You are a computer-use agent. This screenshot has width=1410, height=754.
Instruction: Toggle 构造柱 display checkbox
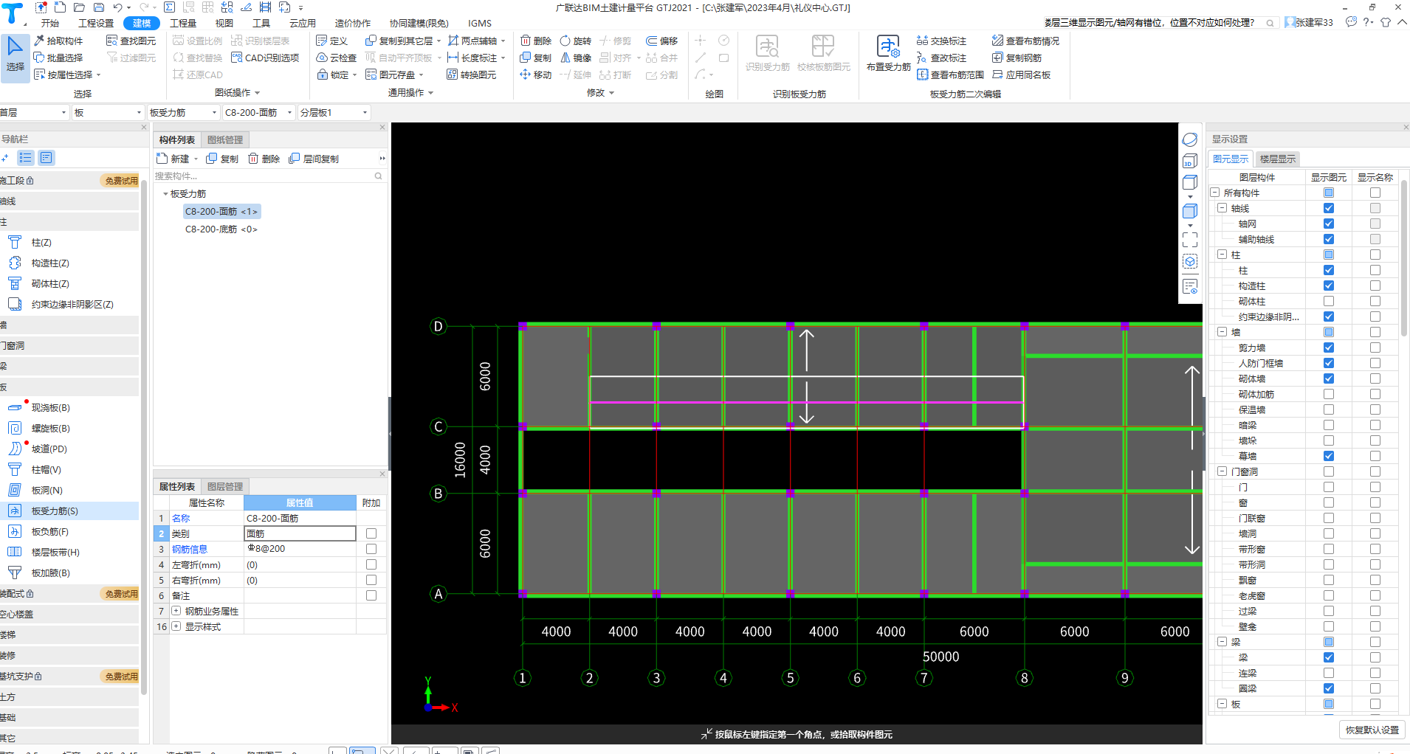pos(1329,286)
